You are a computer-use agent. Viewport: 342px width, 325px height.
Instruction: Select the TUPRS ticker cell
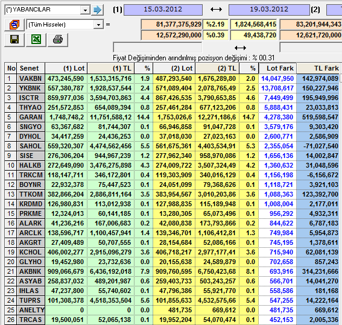(31, 300)
